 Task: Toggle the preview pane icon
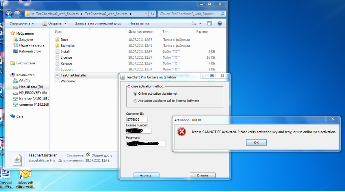click(210, 23)
